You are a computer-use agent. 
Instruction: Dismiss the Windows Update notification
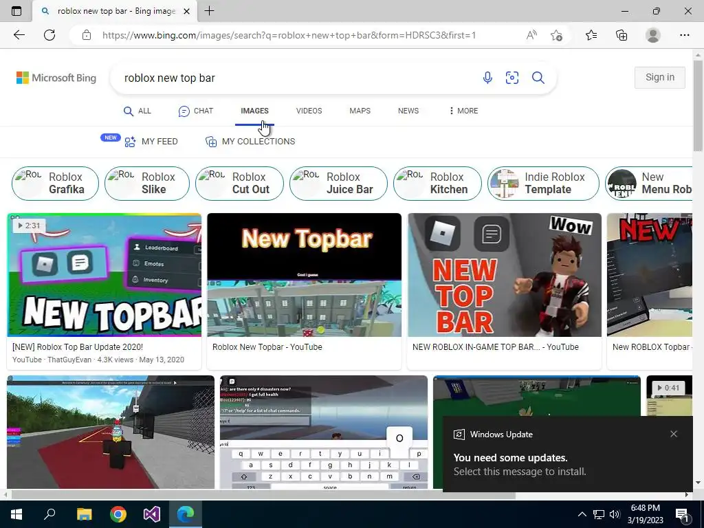point(674,434)
